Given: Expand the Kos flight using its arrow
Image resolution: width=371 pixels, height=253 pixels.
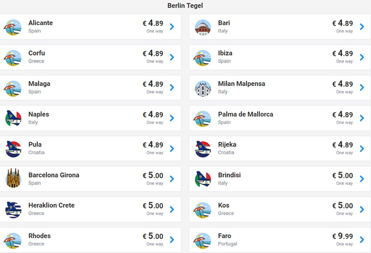Looking at the screenshot, I should click(362, 209).
